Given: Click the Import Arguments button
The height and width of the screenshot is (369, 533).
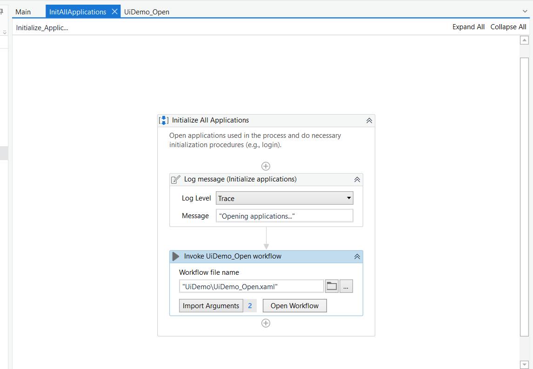Looking at the screenshot, I should click(x=211, y=305).
